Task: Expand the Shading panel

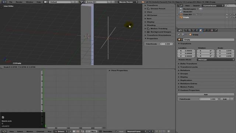Action: coord(151,25)
